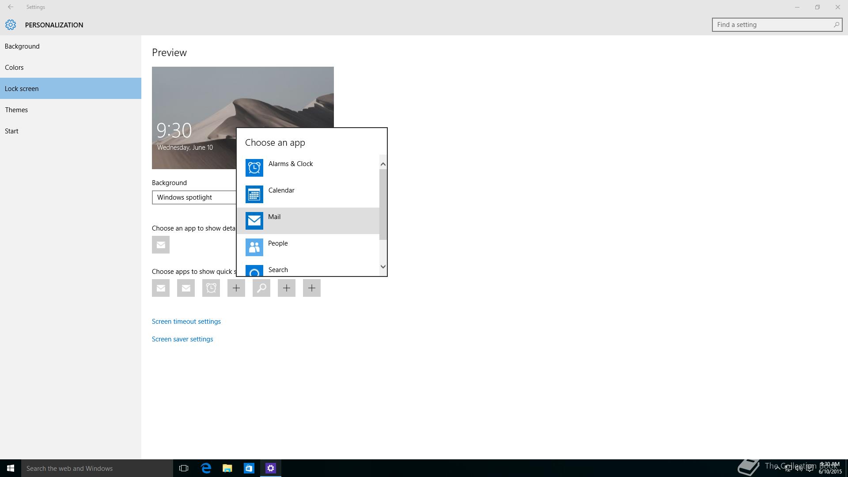Open Screen timeout settings link

click(186, 322)
